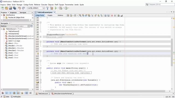This screenshot has height=98, width=175.
Task: Click the Stop Macro Recording square icon
Action: pyautogui.click(x=115, y=16)
